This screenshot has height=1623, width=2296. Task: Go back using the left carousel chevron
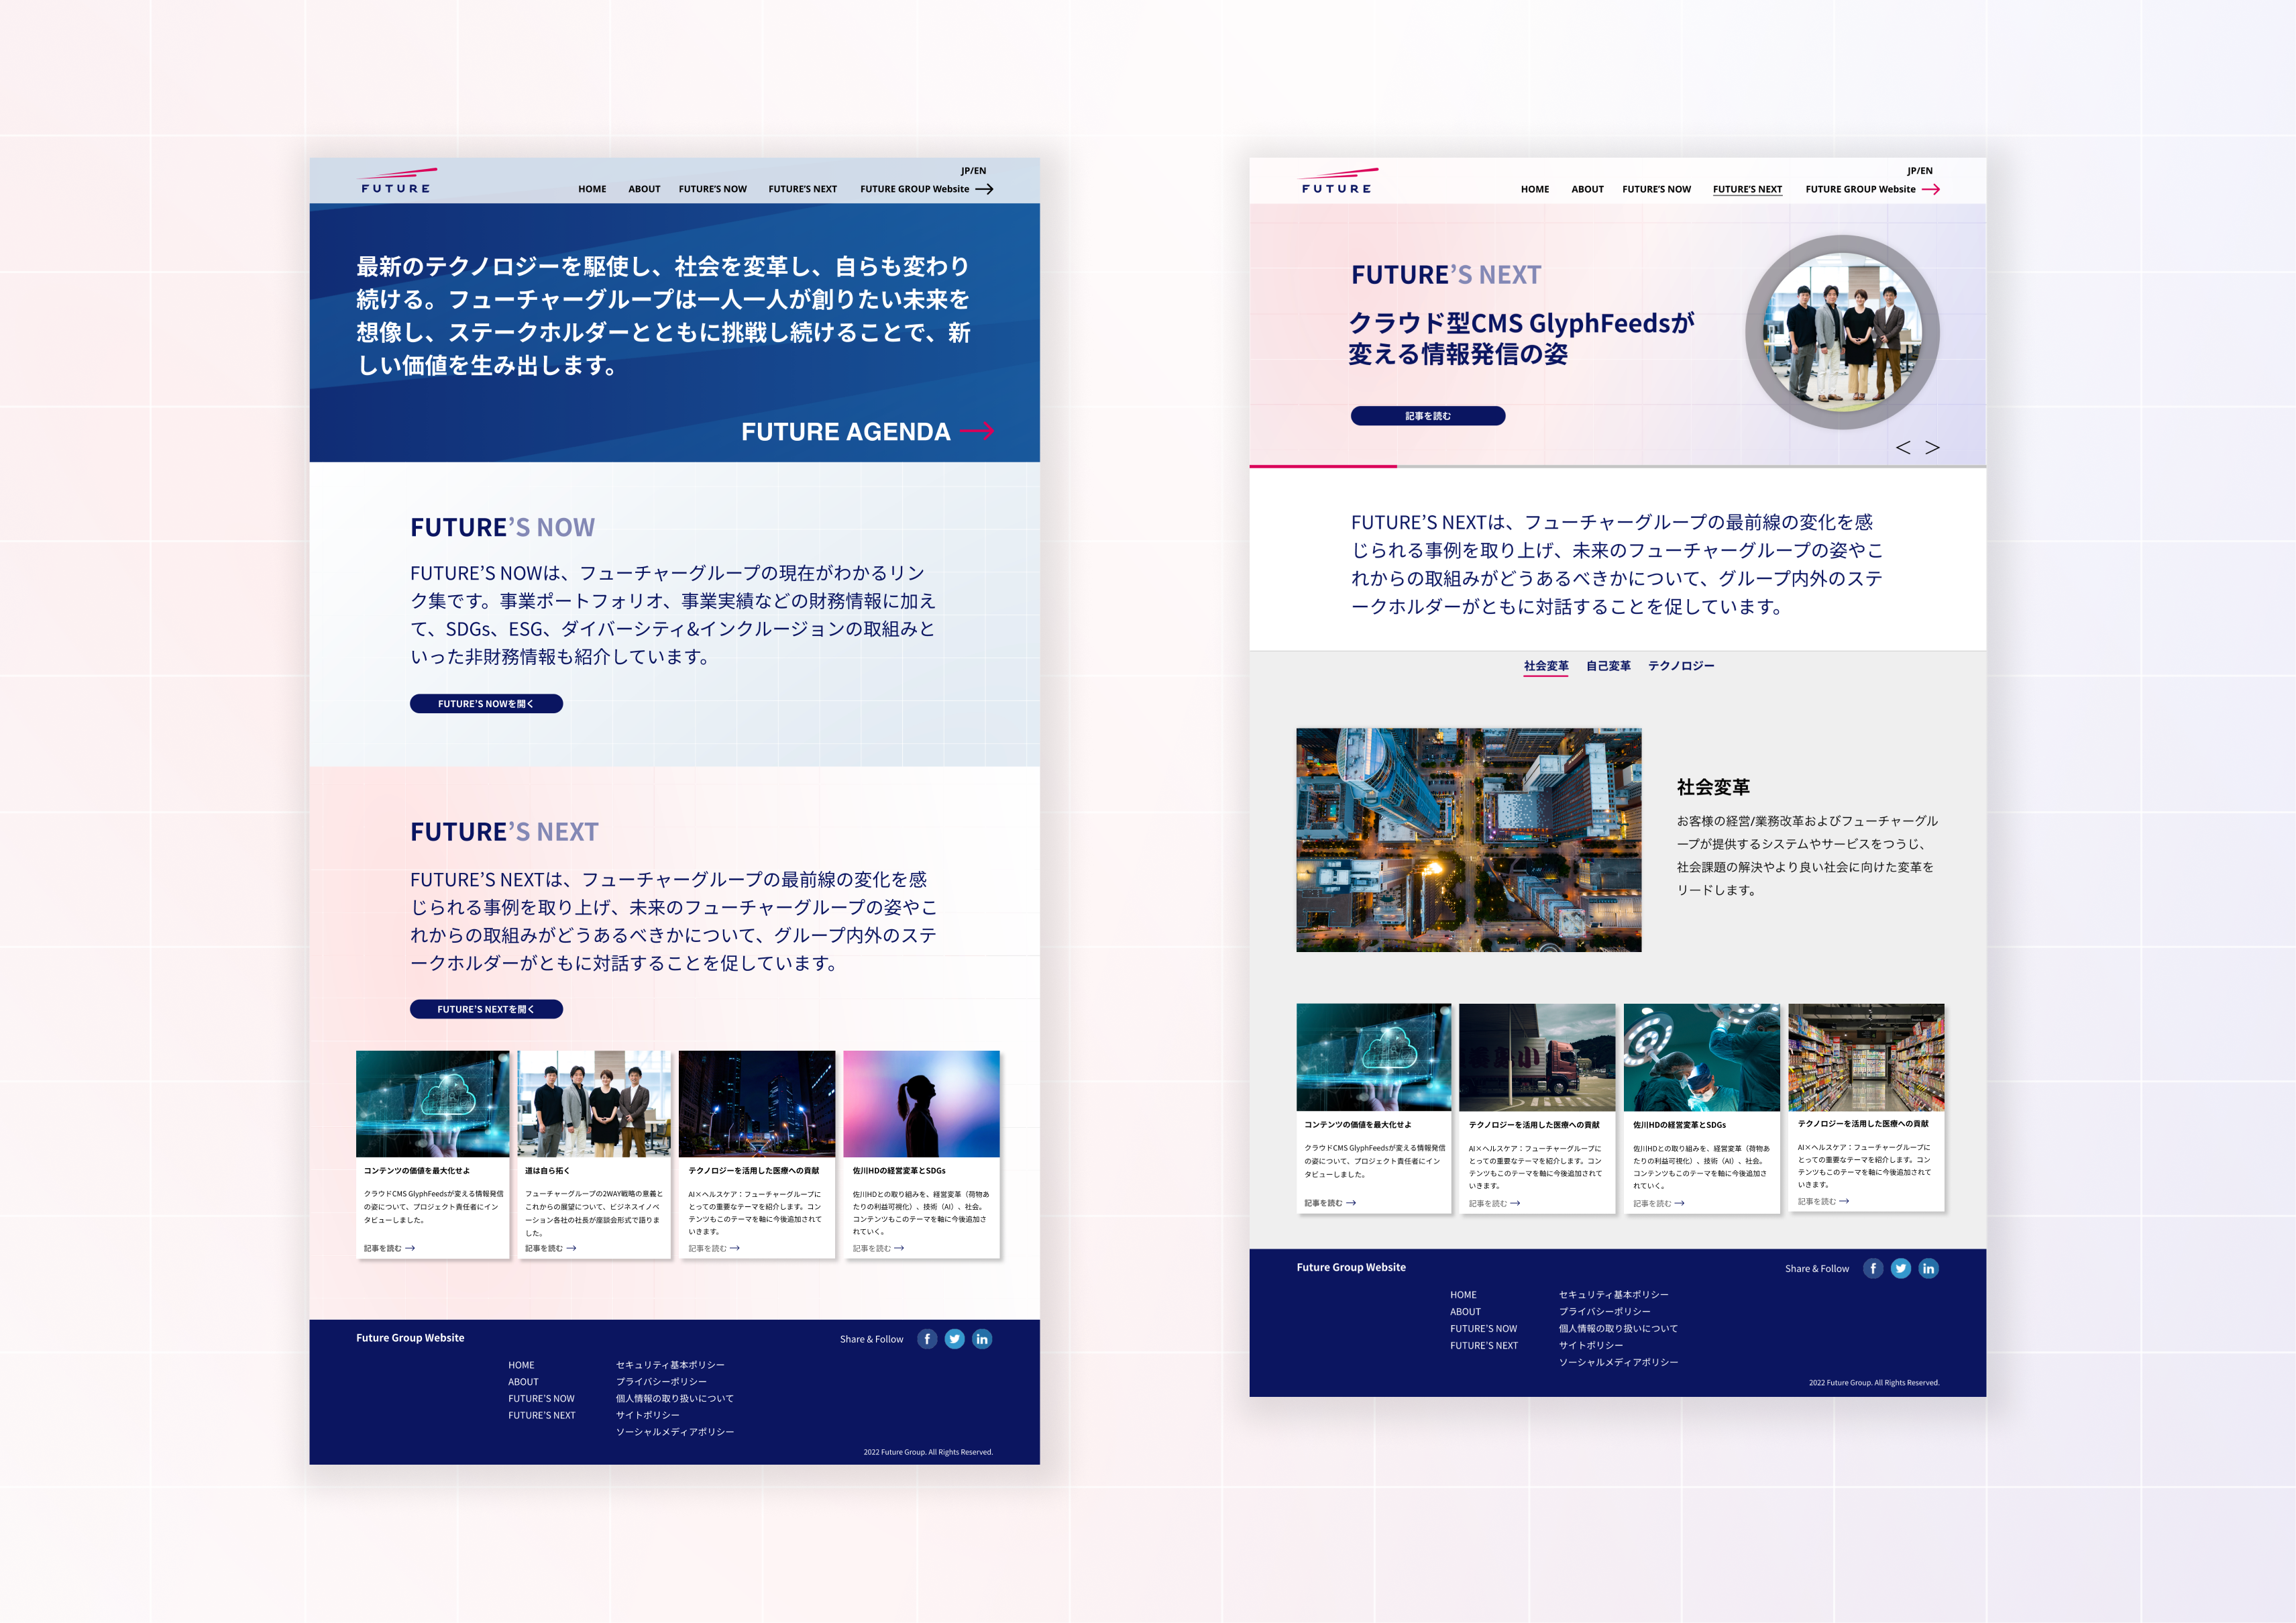pyautogui.click(x=1904, y=447)
